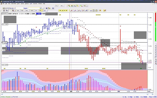Click the Search link
157x98 pixels.
[25, 8]
